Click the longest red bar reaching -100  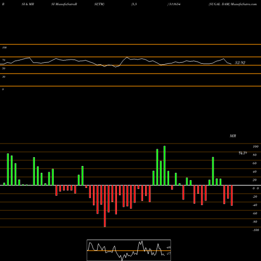tap(105, 206)
